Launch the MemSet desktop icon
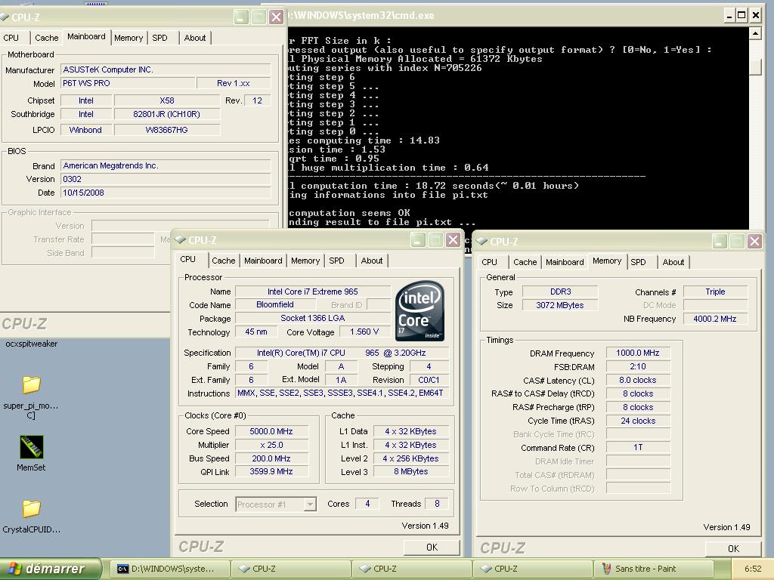 (x=31, y=447)
